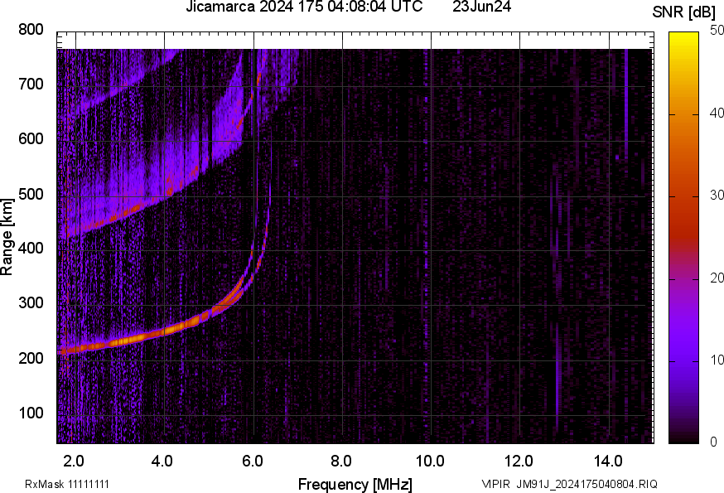Screen dimensions: 724x493
Task: Click the date label '23Jun24'
Action: 481,7
